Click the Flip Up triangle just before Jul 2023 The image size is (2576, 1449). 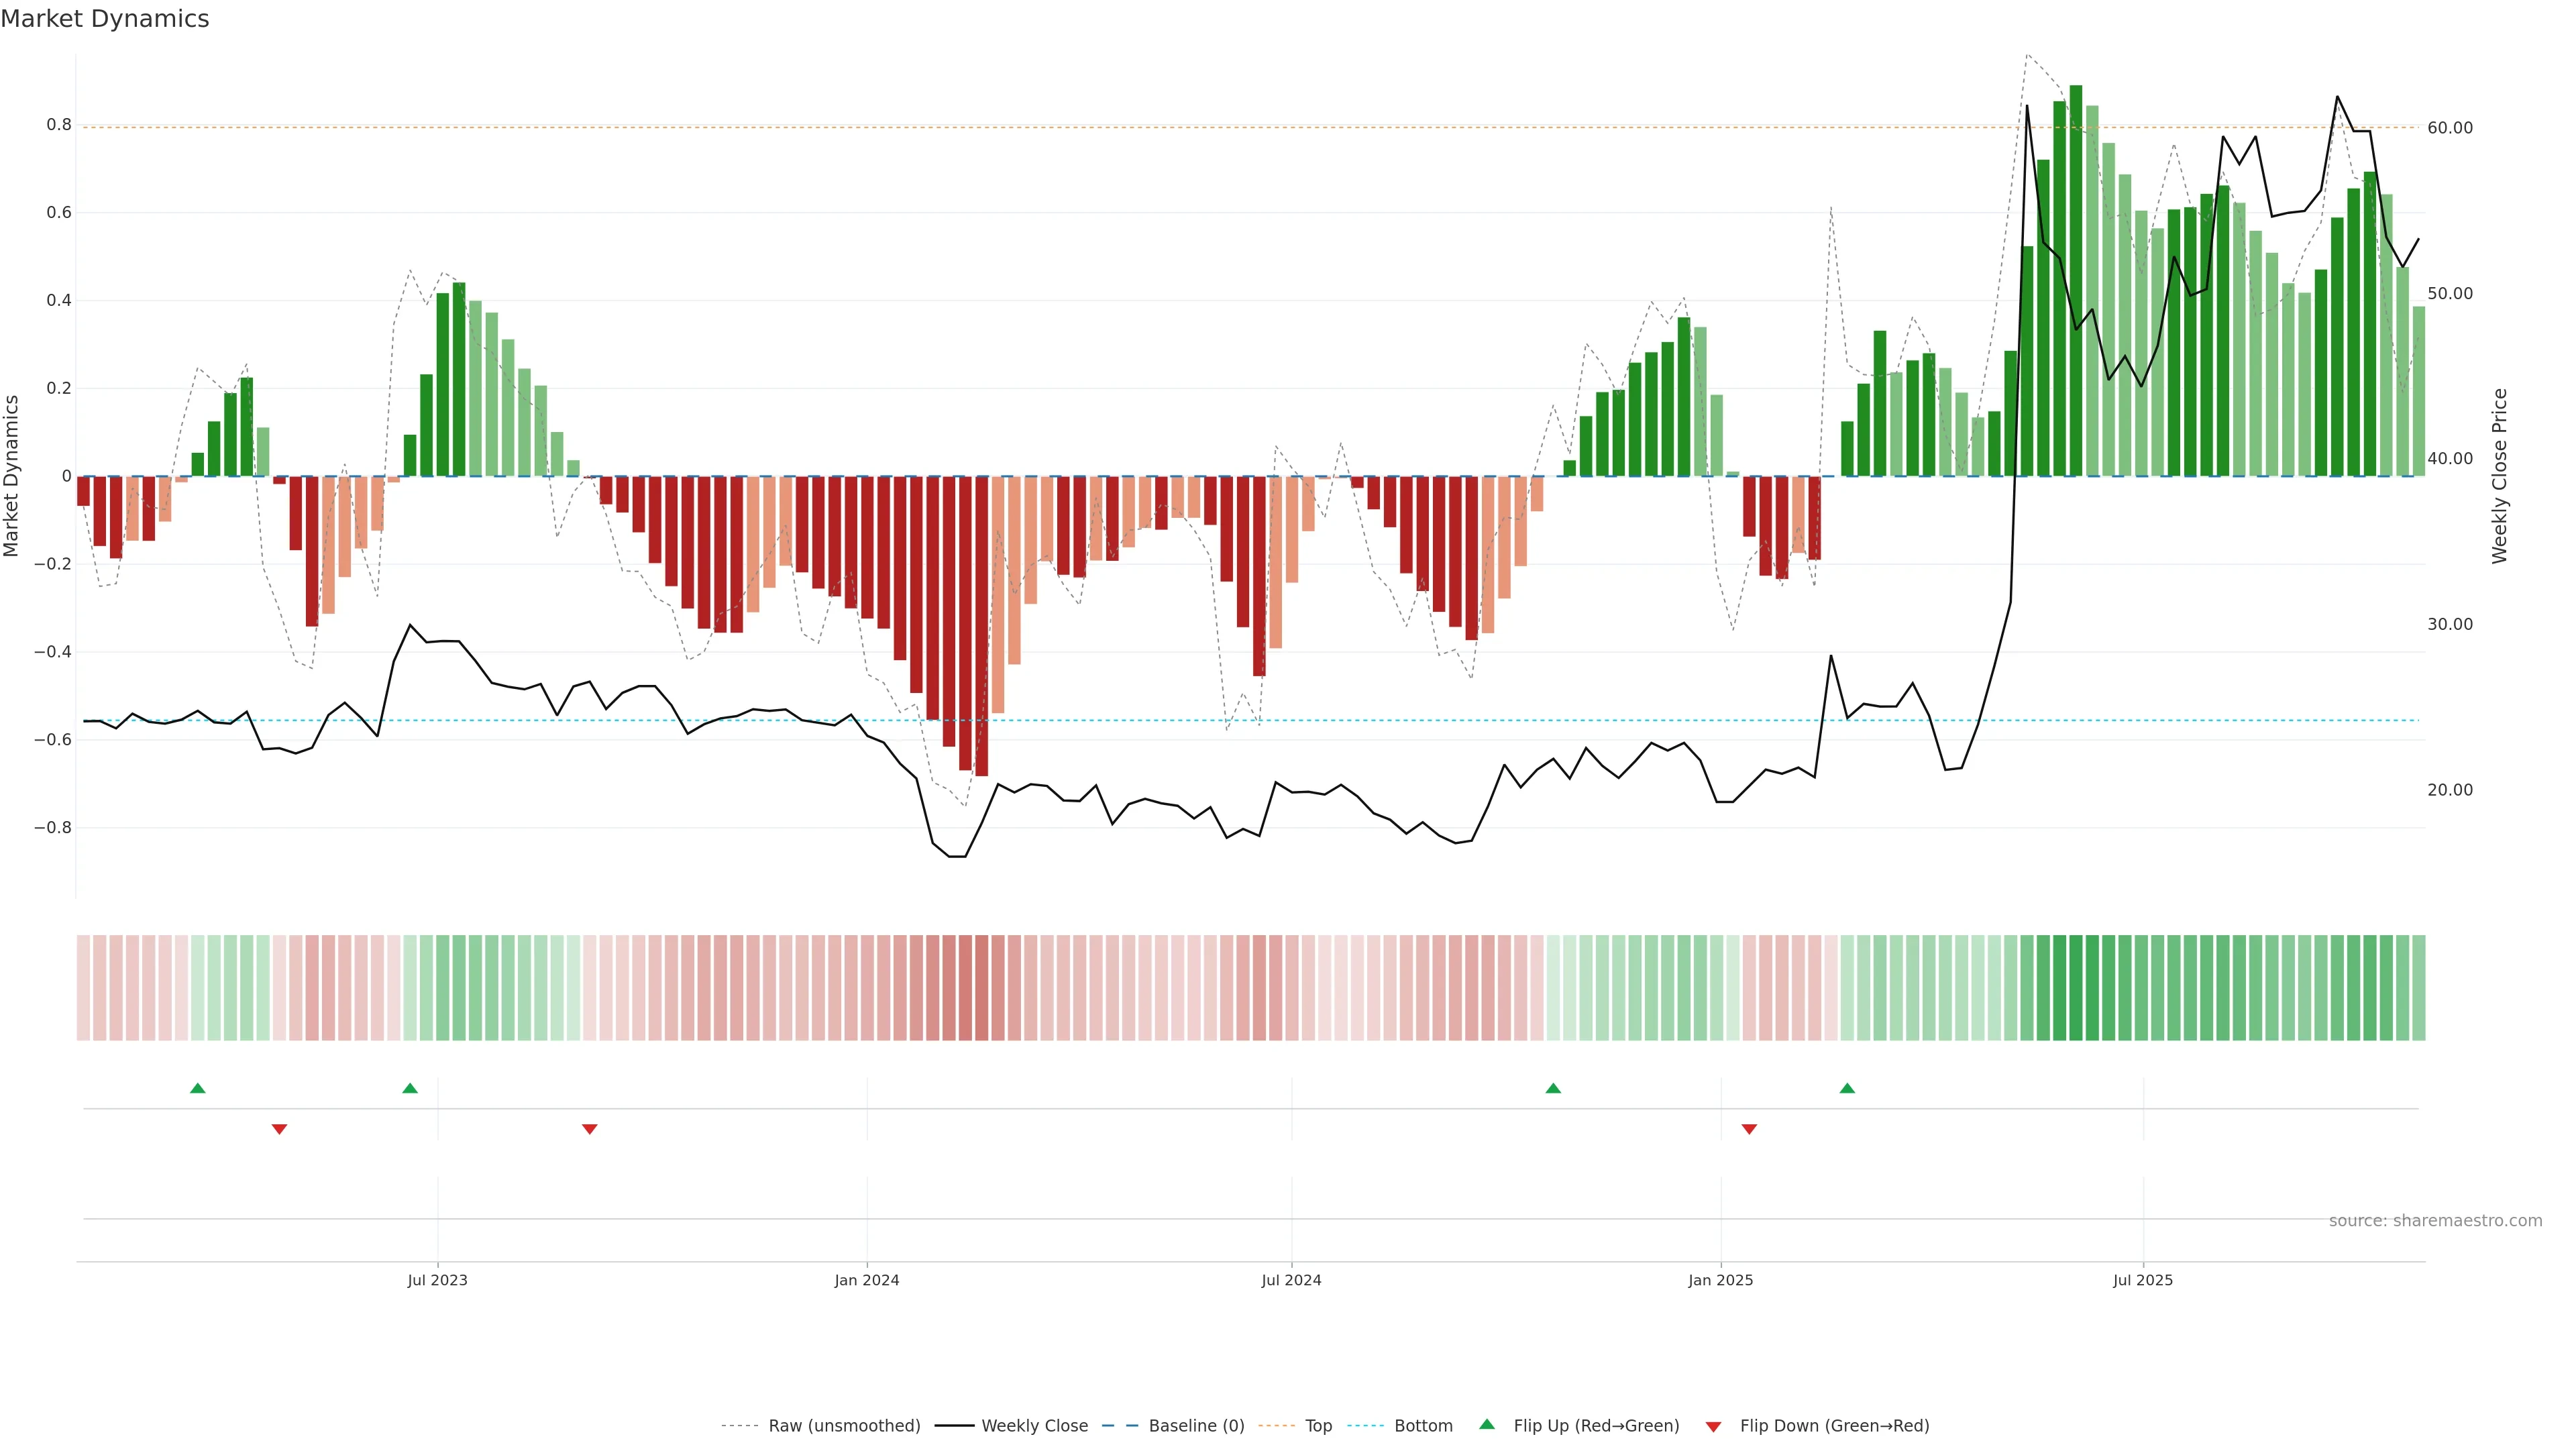tap(410, 1088)
